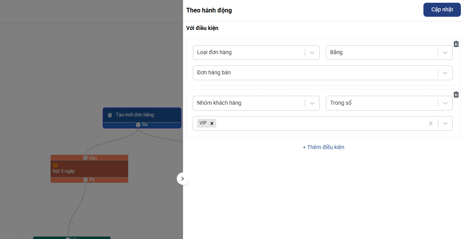Delete the Loại đơn hàng condition
Screen dimensions: 464x239
pyautogui.click(x=456, y=44)
